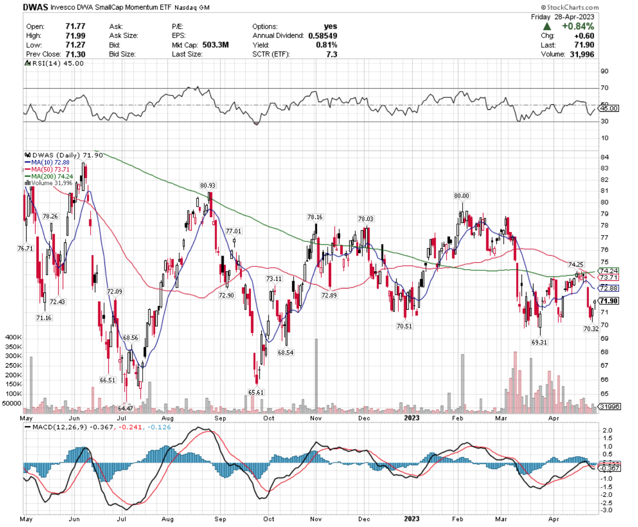Click the Low value 71.27
The image size is (638, 527).
point(75,45)
